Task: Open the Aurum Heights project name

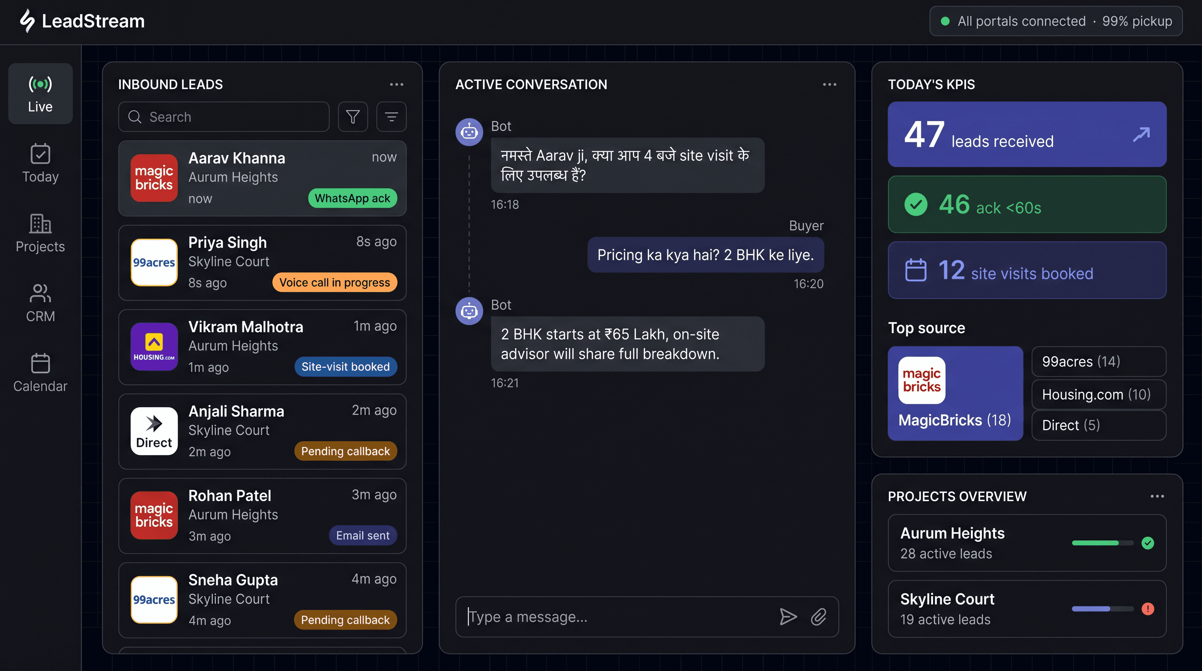Action: point(952,533)
